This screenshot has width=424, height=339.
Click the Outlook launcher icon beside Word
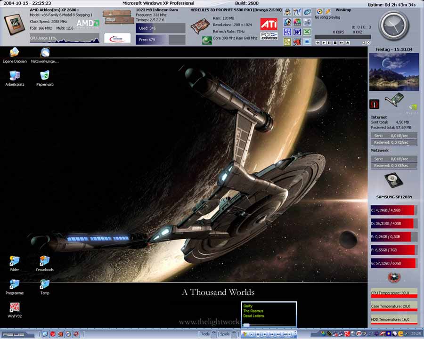287,32
